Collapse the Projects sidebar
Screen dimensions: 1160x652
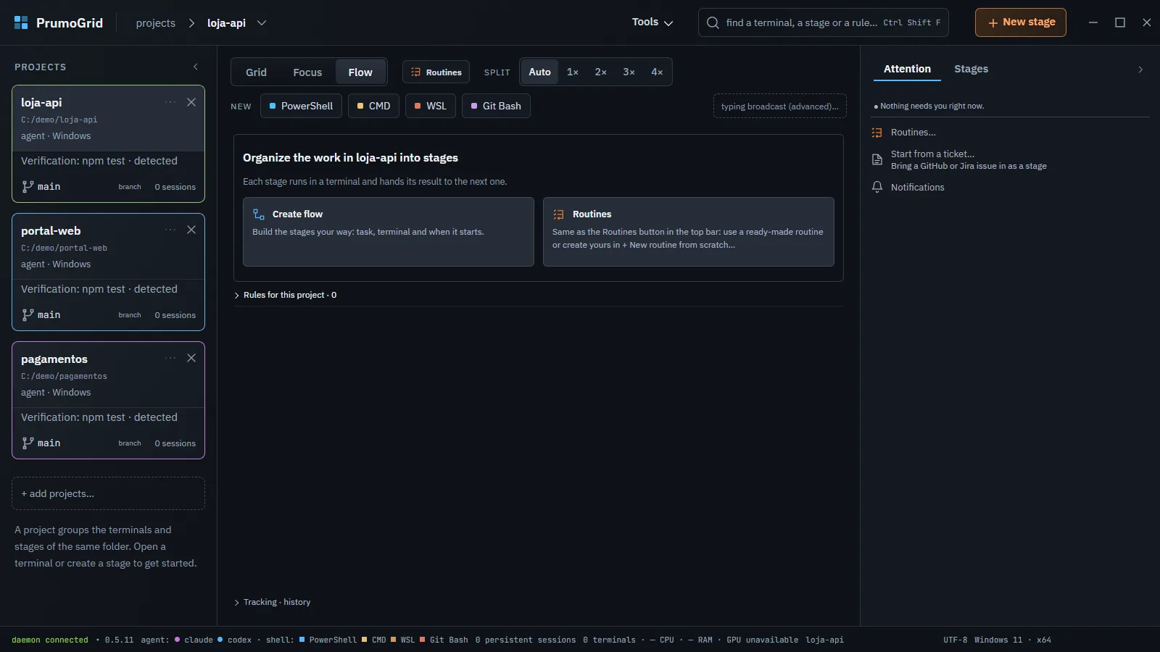(x=196, y=67)
